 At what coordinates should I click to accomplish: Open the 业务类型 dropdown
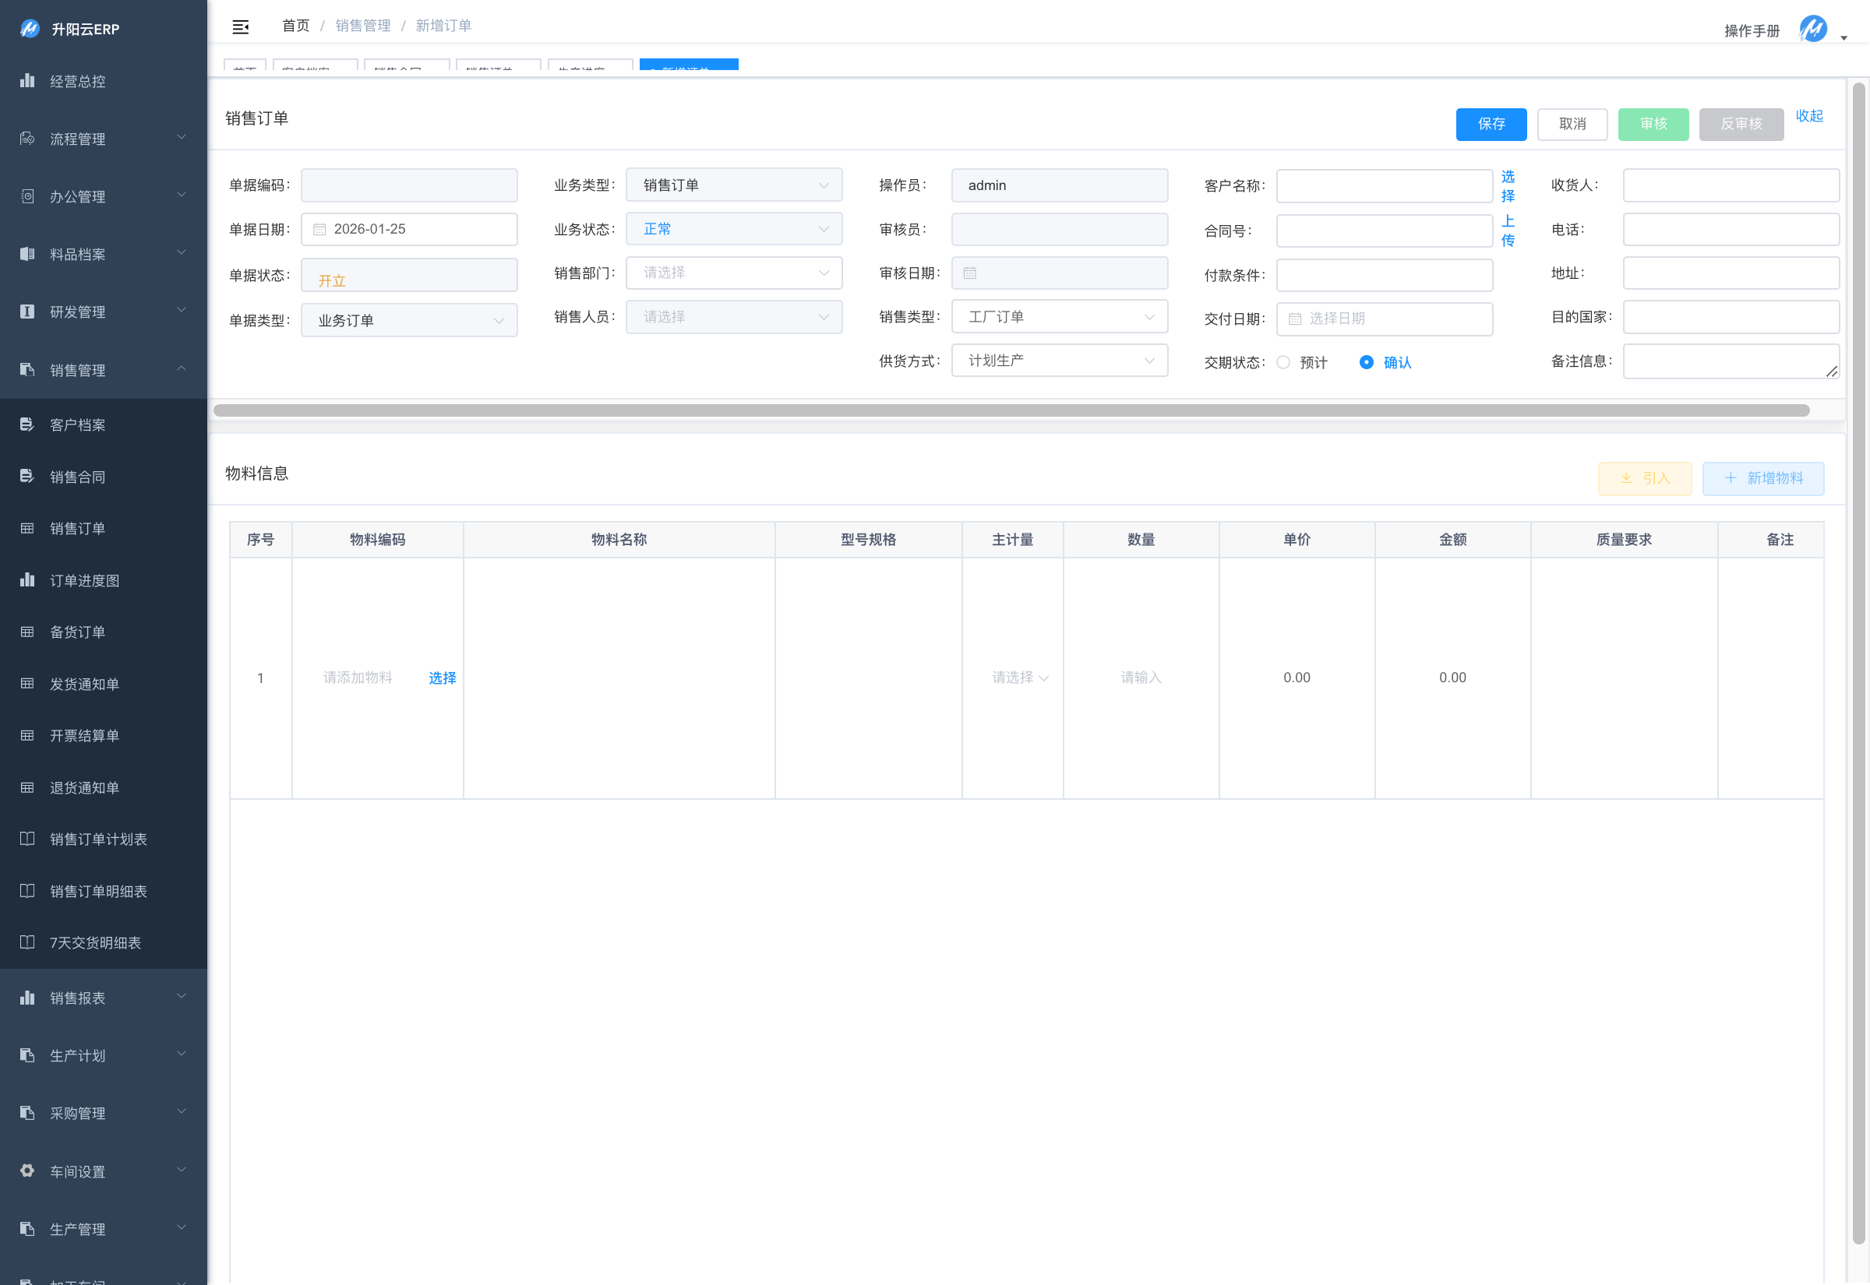[734, 185]
